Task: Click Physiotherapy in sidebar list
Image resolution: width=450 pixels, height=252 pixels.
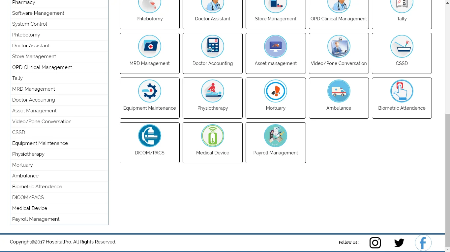Action: coord(59,154)
